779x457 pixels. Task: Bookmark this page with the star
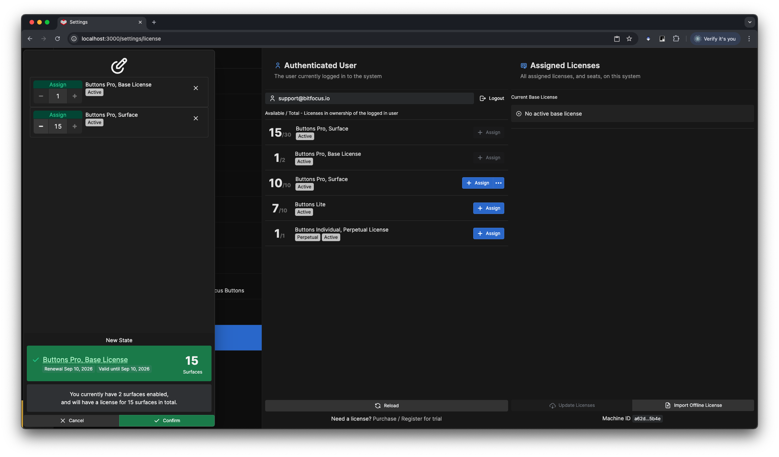pos(629,39)
